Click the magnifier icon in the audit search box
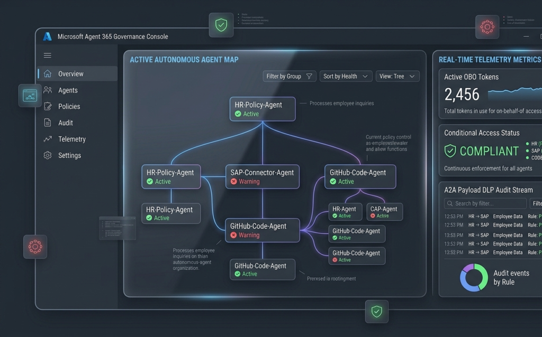The height and width of the screenshot is (337, 542). click(x=450, y=203)
